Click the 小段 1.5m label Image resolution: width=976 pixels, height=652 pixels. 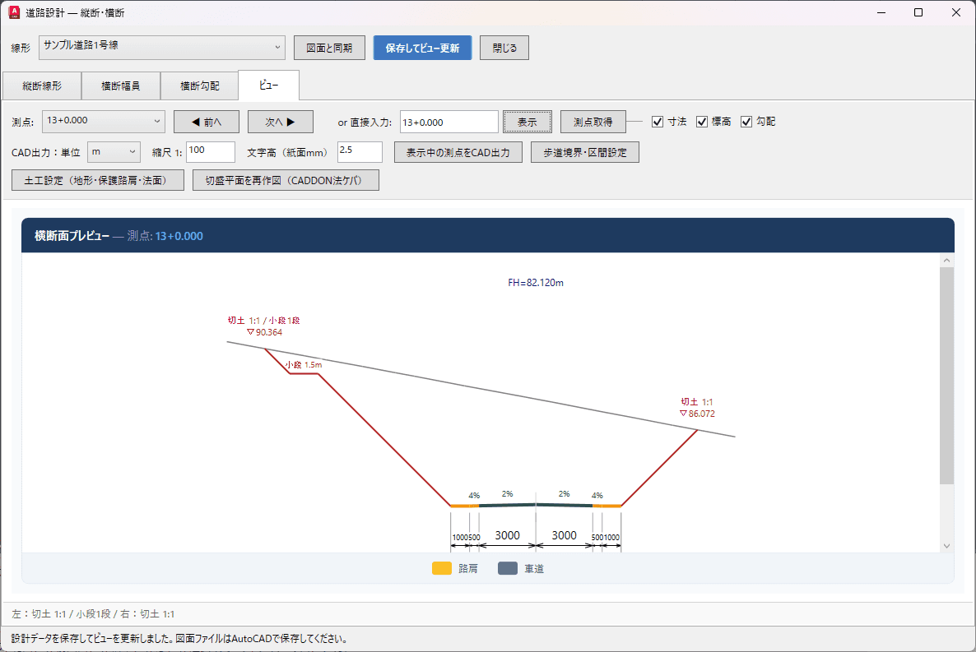click(x=304, y=365)
